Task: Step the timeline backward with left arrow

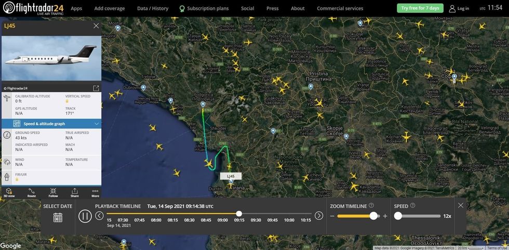Action: tap(99, 216)
